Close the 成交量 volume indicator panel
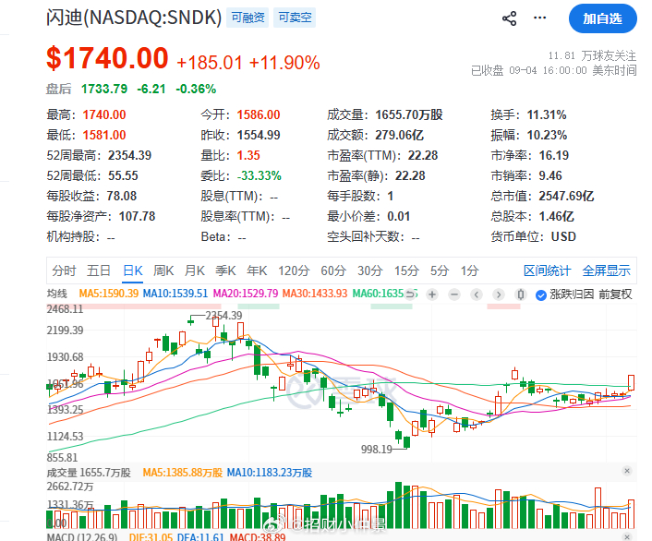This screenshot has height=541, width=652. [627, 471]
